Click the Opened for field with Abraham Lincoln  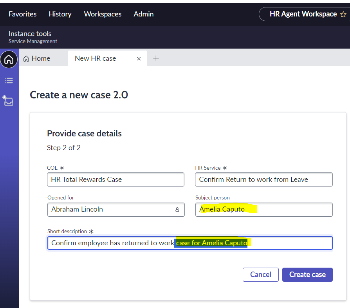pos(116,210)
